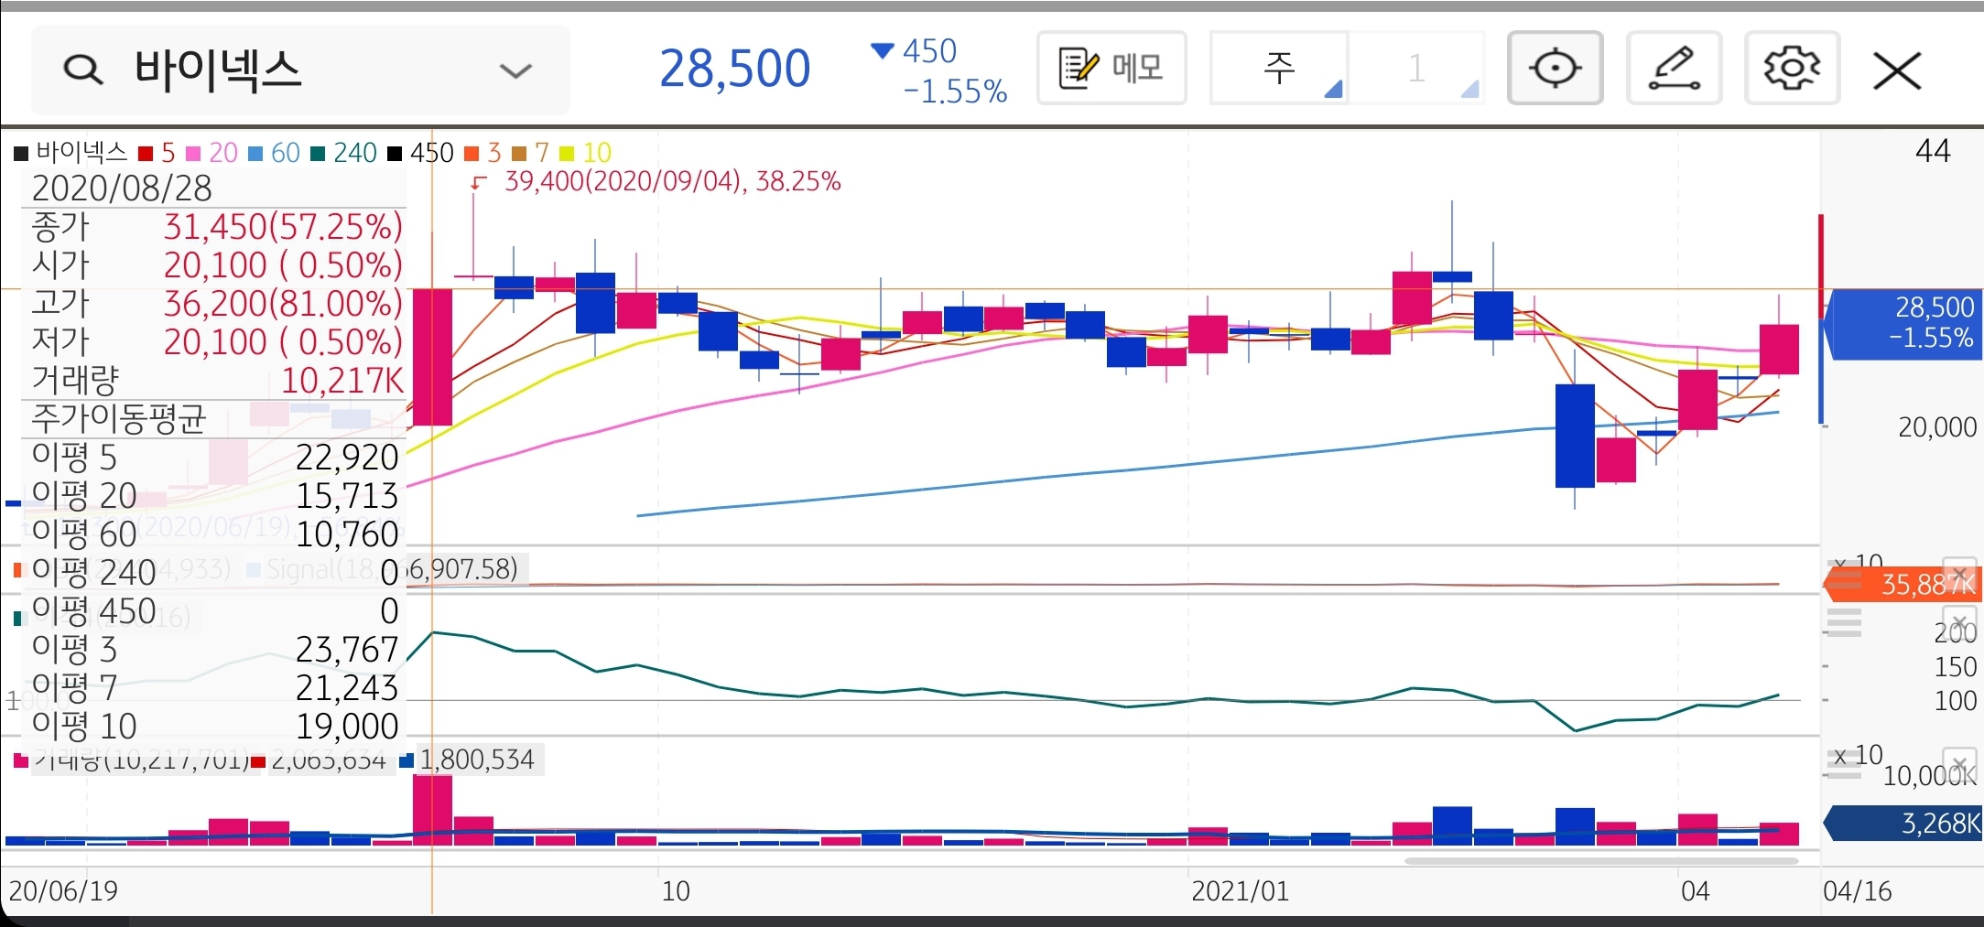Viewport: 1984px width, 927px height.
Task: Tap the tallest pink volume bar
Action: (432, 810)
